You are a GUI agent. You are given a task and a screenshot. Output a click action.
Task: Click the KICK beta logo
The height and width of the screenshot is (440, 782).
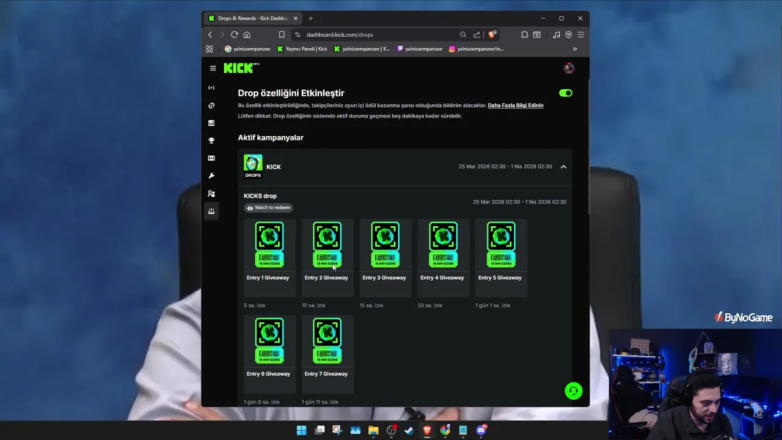pos(241,68)
